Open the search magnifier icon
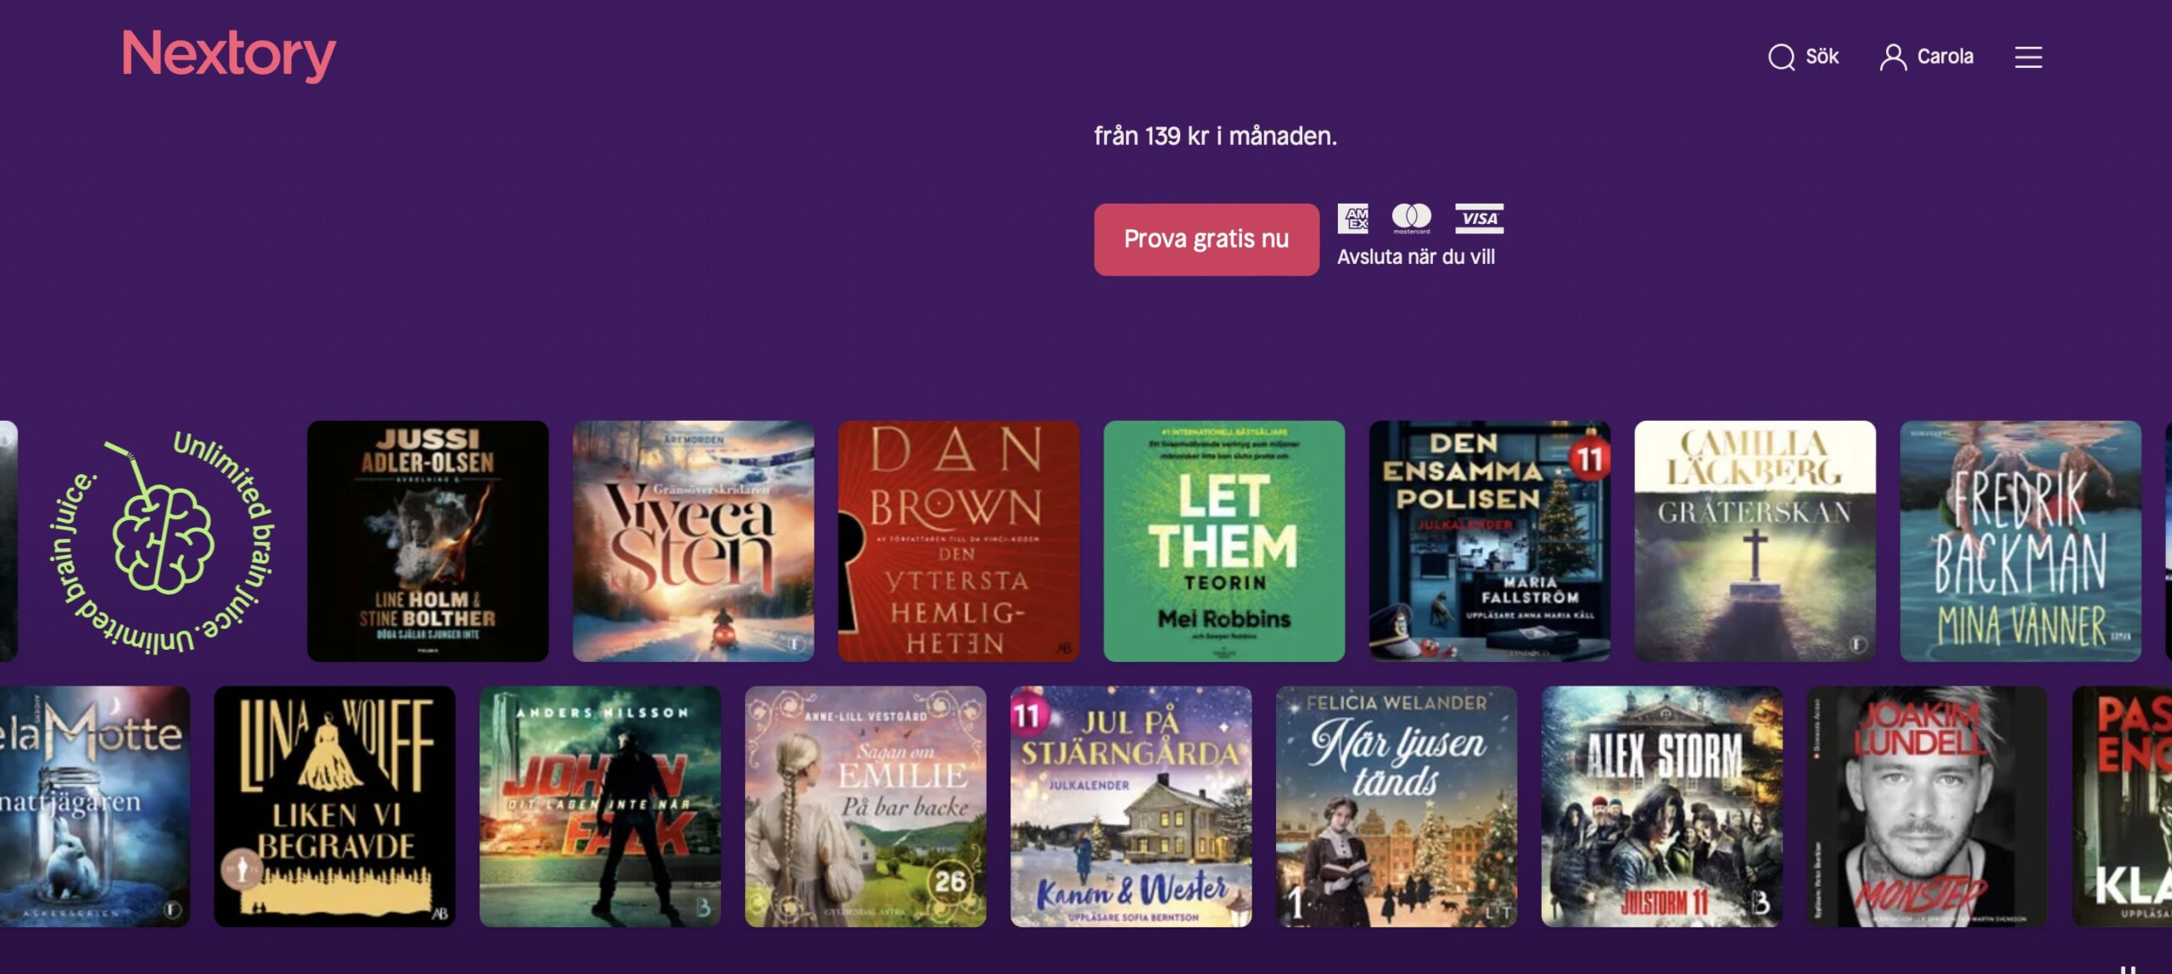2172x974 pixels. [x=1781, y=57]
